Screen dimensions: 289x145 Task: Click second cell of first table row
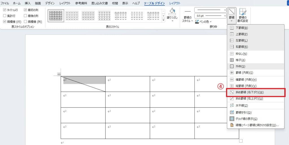click(128, 84)
